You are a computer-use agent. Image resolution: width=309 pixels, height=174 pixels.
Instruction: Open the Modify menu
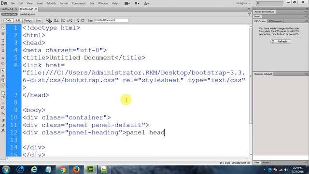tap(52, 3)
